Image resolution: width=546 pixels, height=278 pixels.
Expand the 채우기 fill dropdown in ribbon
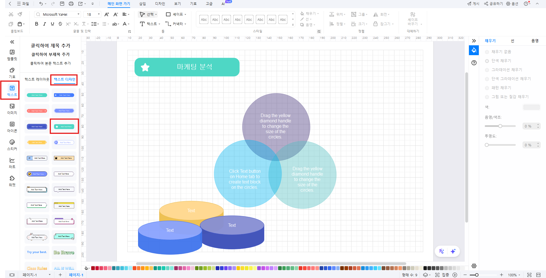[x=318, y=14]
